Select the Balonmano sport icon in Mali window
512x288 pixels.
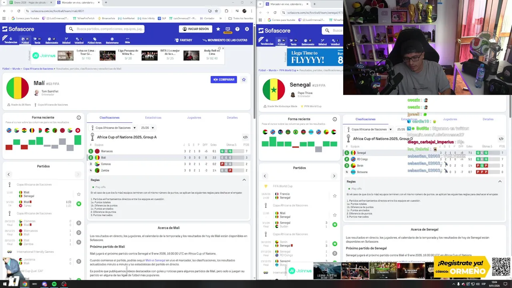click(x=112, y=40)
